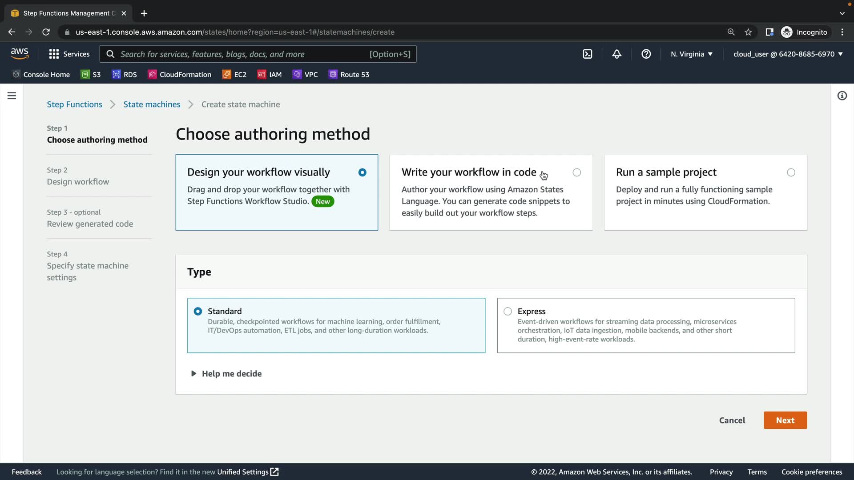Open the N. Virginia region dropdown
854x480 pixels.
[x=692, y=54]
